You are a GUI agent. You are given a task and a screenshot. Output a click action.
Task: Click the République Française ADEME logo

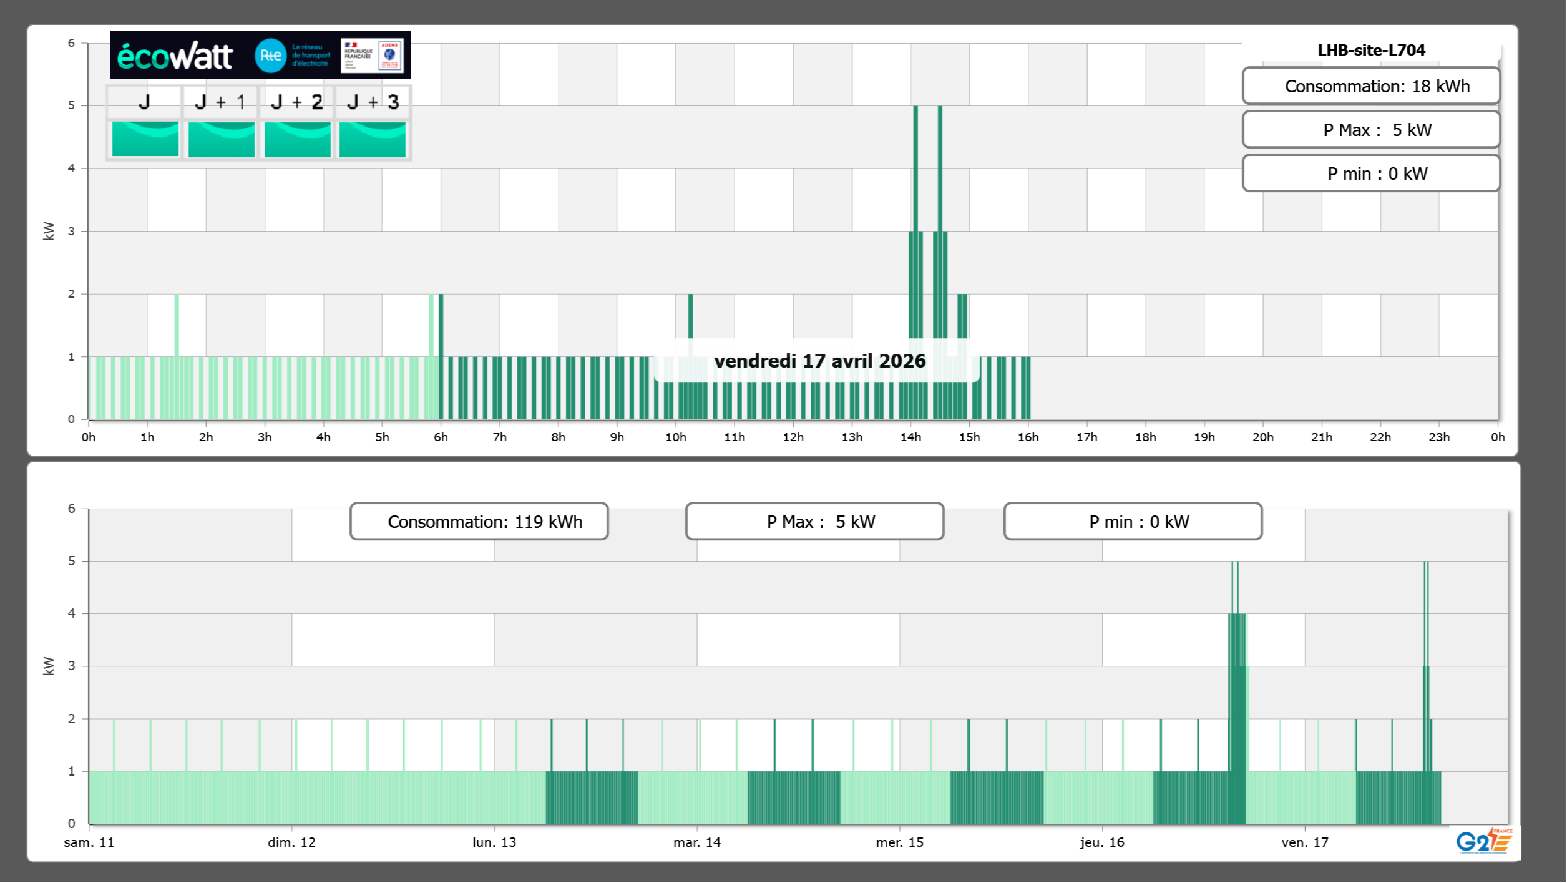pos(373,56)
